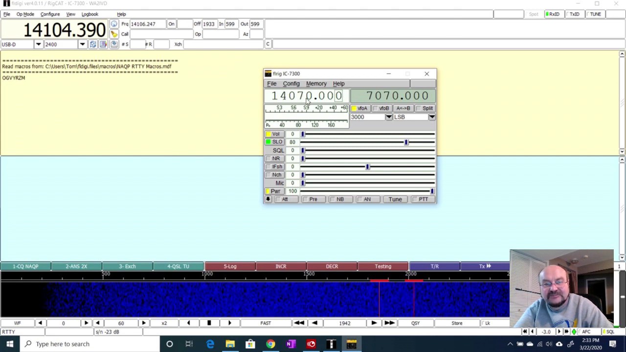Click the A<->B swap button in flrig
Viewport: 626px width, 352px height.
(x=403, y=109)
